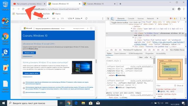Open the DOM Breakpoints tab
Image resolution: width=188 pixels, height=106 pixels.
click(x=136, y=54)
